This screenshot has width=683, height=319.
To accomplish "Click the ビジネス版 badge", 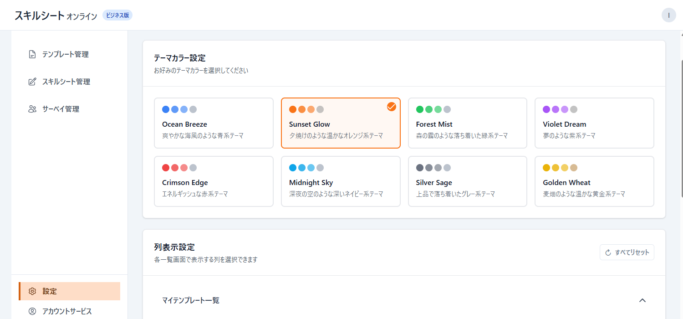I will (117, 15).
